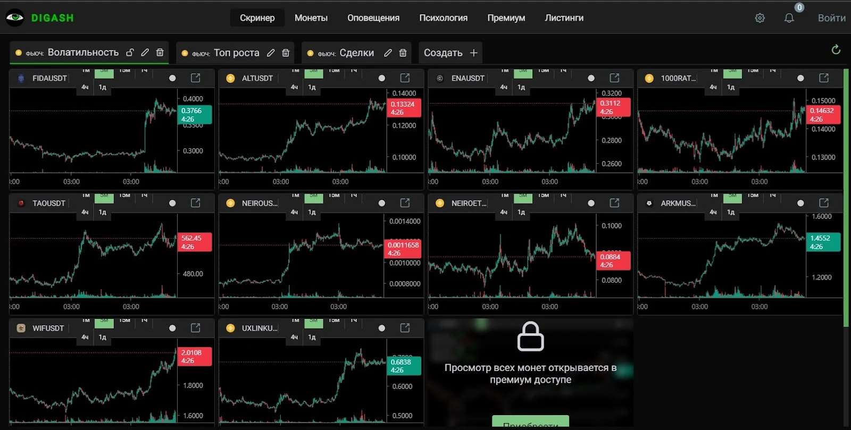Open the FIDAUSDT chart in an external window
This screenshot has height=430, width=851.
(196, 78)
